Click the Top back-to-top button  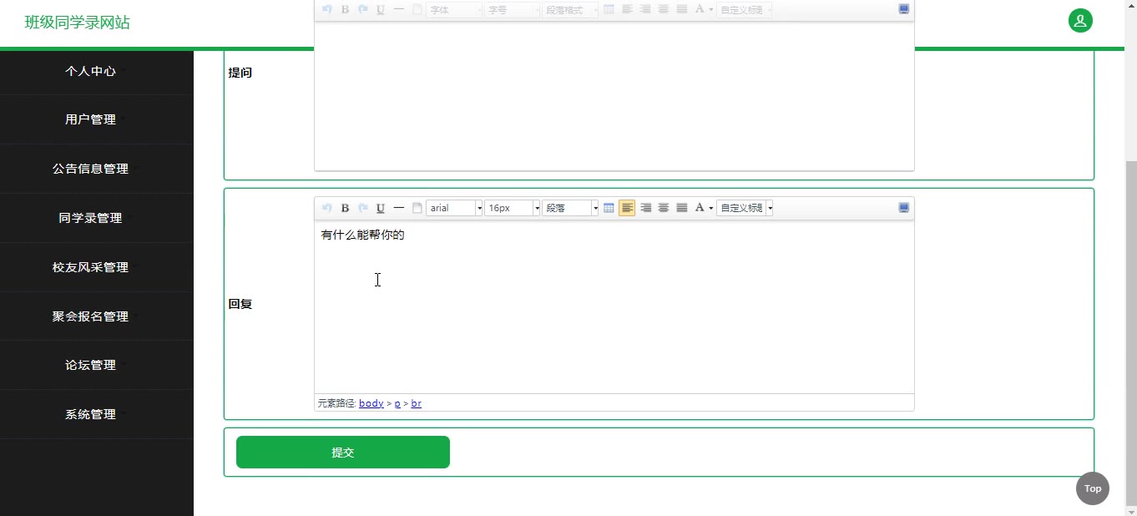click(x=1093, y=488)
